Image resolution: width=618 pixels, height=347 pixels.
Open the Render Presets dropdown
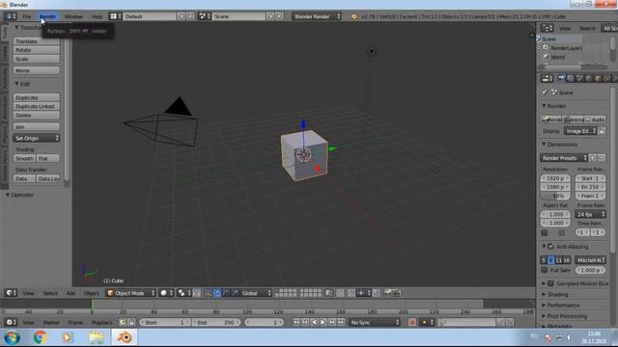[564, 158]
